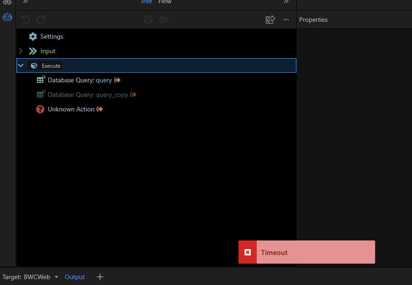Select the Settings tree row
412x285 pixels.
click(x=156, y=36)
